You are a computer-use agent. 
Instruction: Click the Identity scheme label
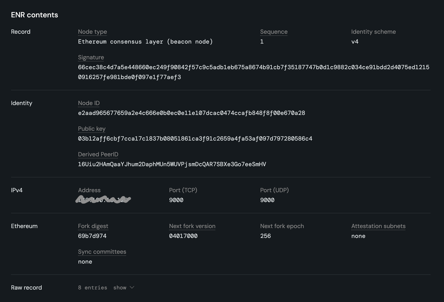(x=373, y=32)
